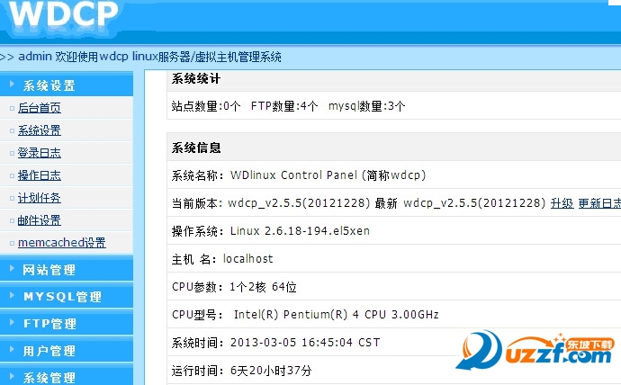Screen dimensions: 621x385
Task: Click the arrow icon beside 用户管理
Action: pos(12,350)
